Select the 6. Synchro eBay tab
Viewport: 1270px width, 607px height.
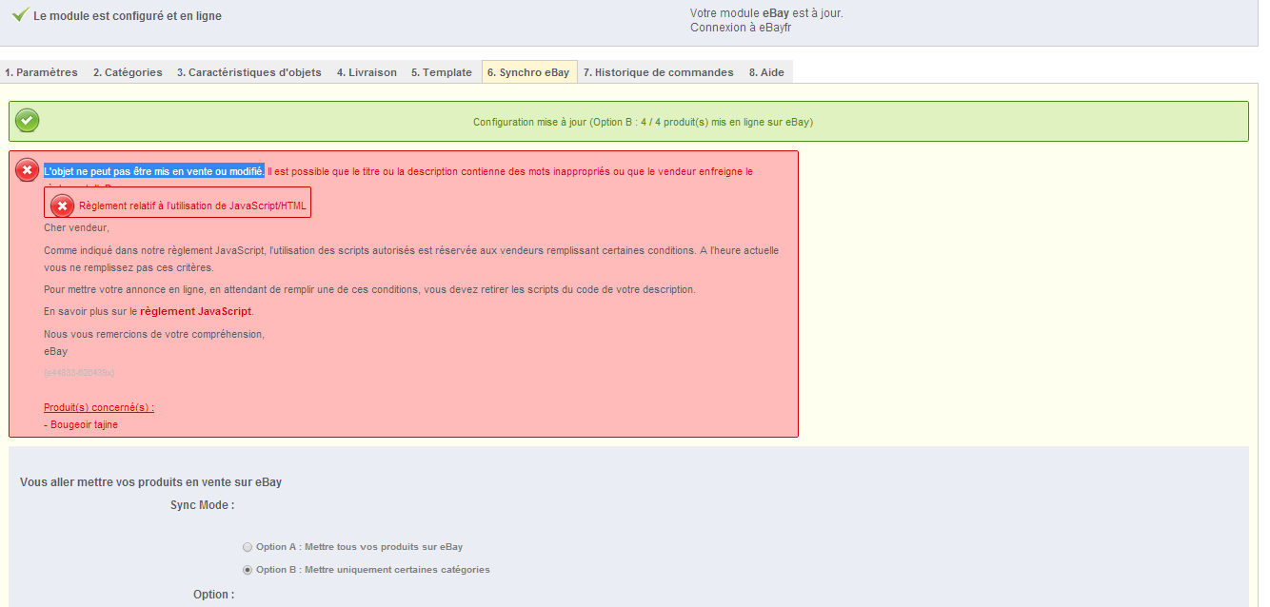(528, 72)
